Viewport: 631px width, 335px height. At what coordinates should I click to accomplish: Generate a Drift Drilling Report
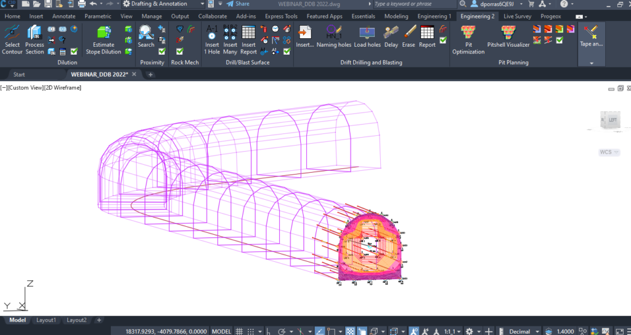tap(427, 36)
